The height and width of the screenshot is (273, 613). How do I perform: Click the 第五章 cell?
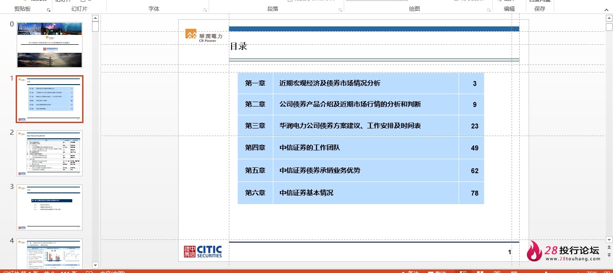point(255,171)
